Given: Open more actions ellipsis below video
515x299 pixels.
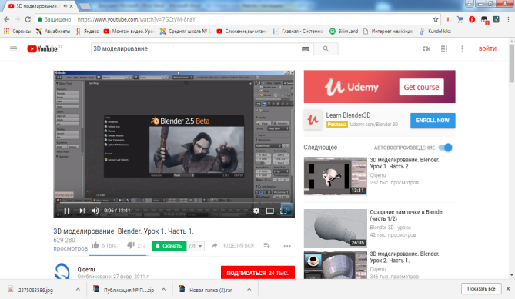Looking at the screenshot, I should [287, 245].
